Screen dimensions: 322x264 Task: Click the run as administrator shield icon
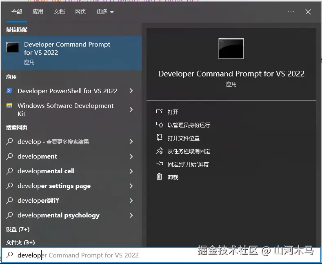tap(159, 125)
